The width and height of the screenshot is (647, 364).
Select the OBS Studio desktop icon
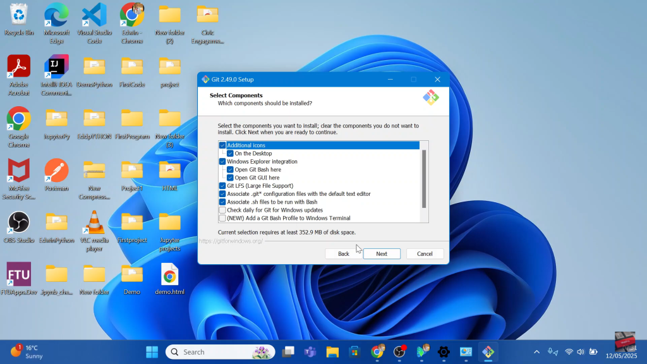point(18,223)
